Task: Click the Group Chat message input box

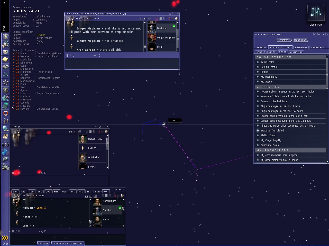Action: [x=122, y=64]
